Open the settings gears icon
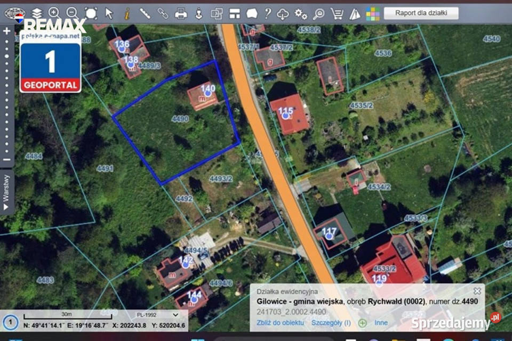 (x=300, y=14)
